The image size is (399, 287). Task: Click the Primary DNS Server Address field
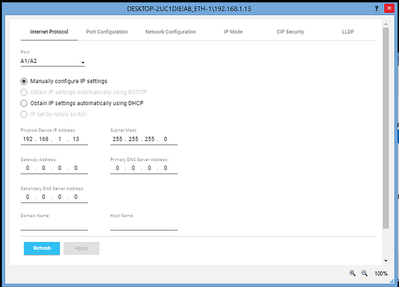(144, 168)
